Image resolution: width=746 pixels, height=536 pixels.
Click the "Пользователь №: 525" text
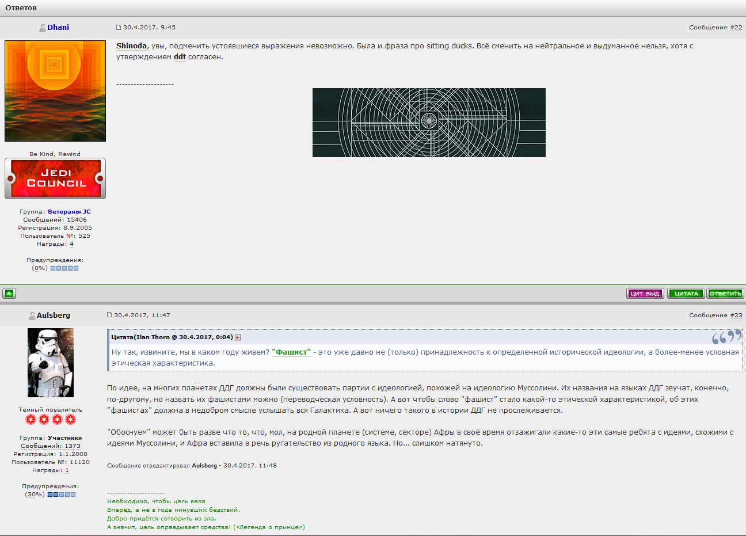55,236
